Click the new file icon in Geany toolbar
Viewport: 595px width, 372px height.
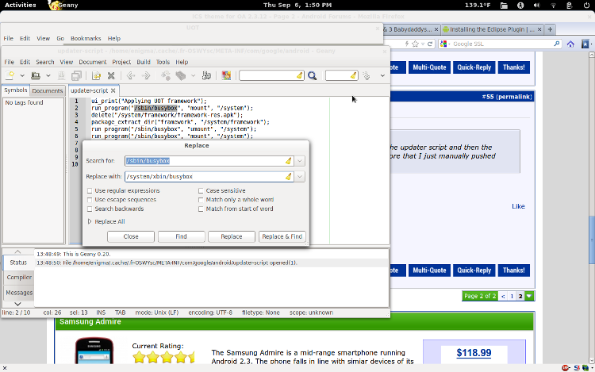[10, 75]
